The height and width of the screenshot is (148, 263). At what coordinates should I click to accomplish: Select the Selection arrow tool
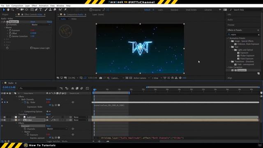(x=4, y=10)
